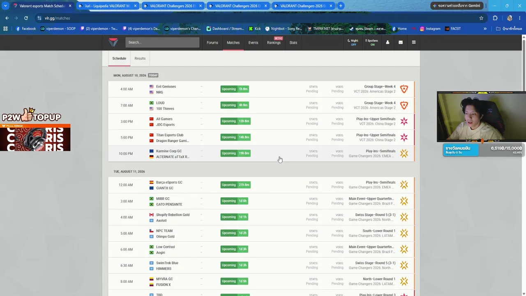Image resolution: width=526 pixels, height=296 pixels.
Task: Open Forums in the site navigation
Action: pyautogui.click(x=212, y=42)
